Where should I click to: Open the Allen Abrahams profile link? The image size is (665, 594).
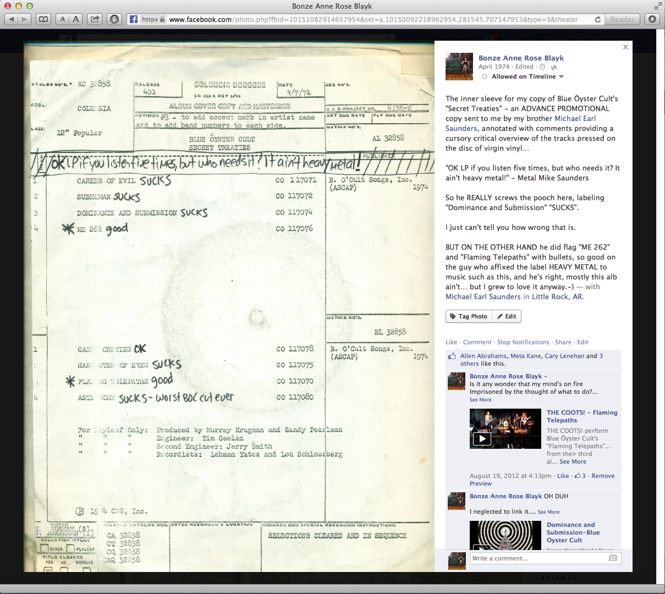pyautogui.click(x=483, y=356)
